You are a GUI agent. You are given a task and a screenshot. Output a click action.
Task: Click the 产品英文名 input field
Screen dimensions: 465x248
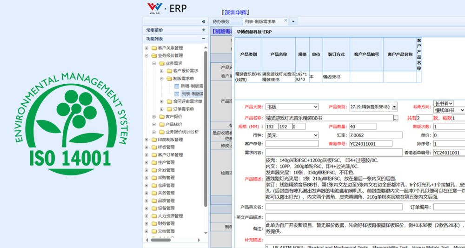pyautogui.click(x=334, y=207)
